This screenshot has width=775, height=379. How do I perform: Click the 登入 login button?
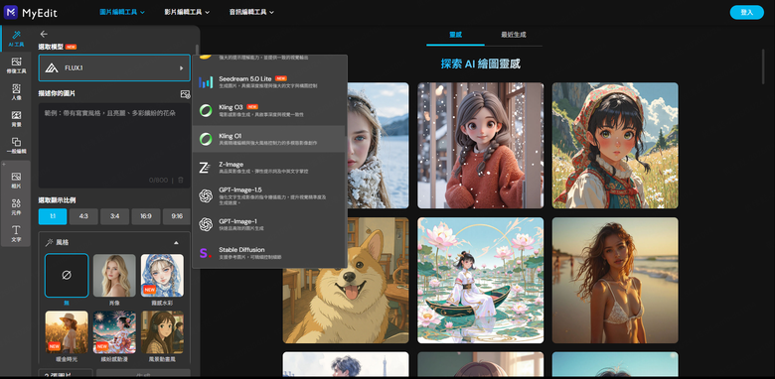[x=747, y=12]
